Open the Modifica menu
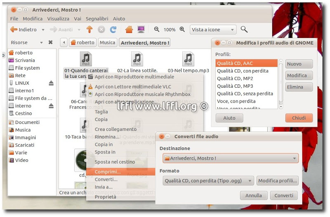 pyautogui.click(x=33, y=19)
